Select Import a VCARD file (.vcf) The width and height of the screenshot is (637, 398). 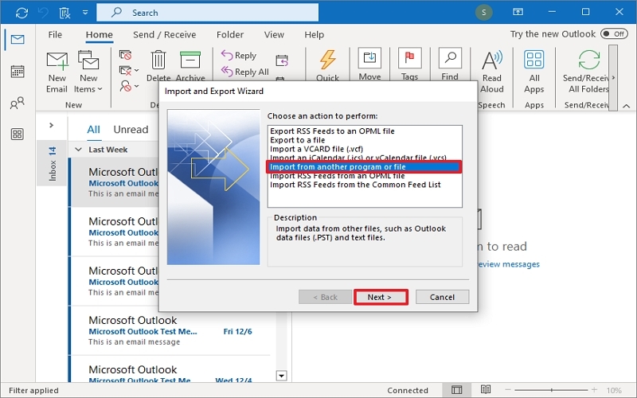pyautogui.click(x=316, y=149)
